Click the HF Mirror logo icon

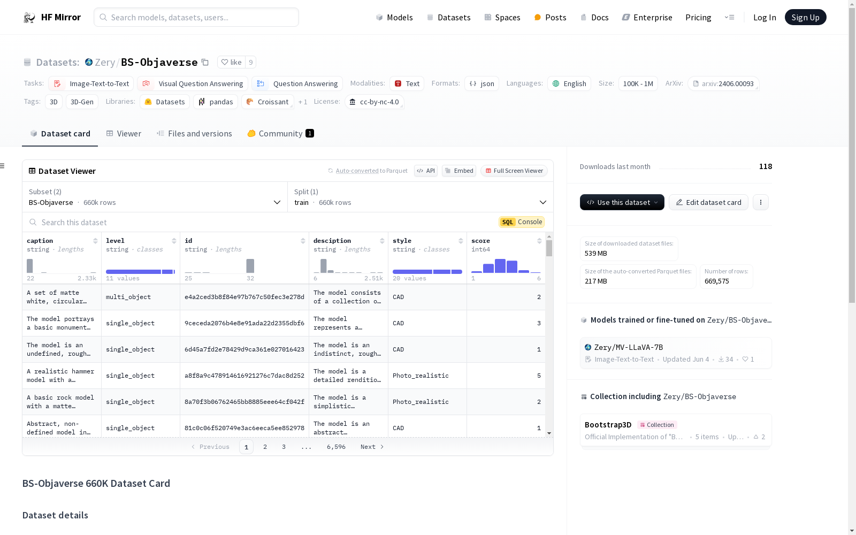[29, 18]
